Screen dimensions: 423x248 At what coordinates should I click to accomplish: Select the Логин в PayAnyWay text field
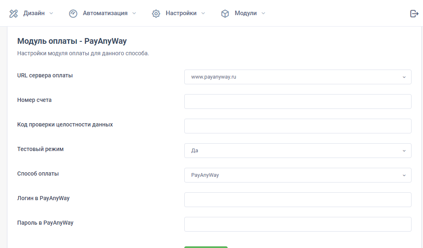point(298,200)
